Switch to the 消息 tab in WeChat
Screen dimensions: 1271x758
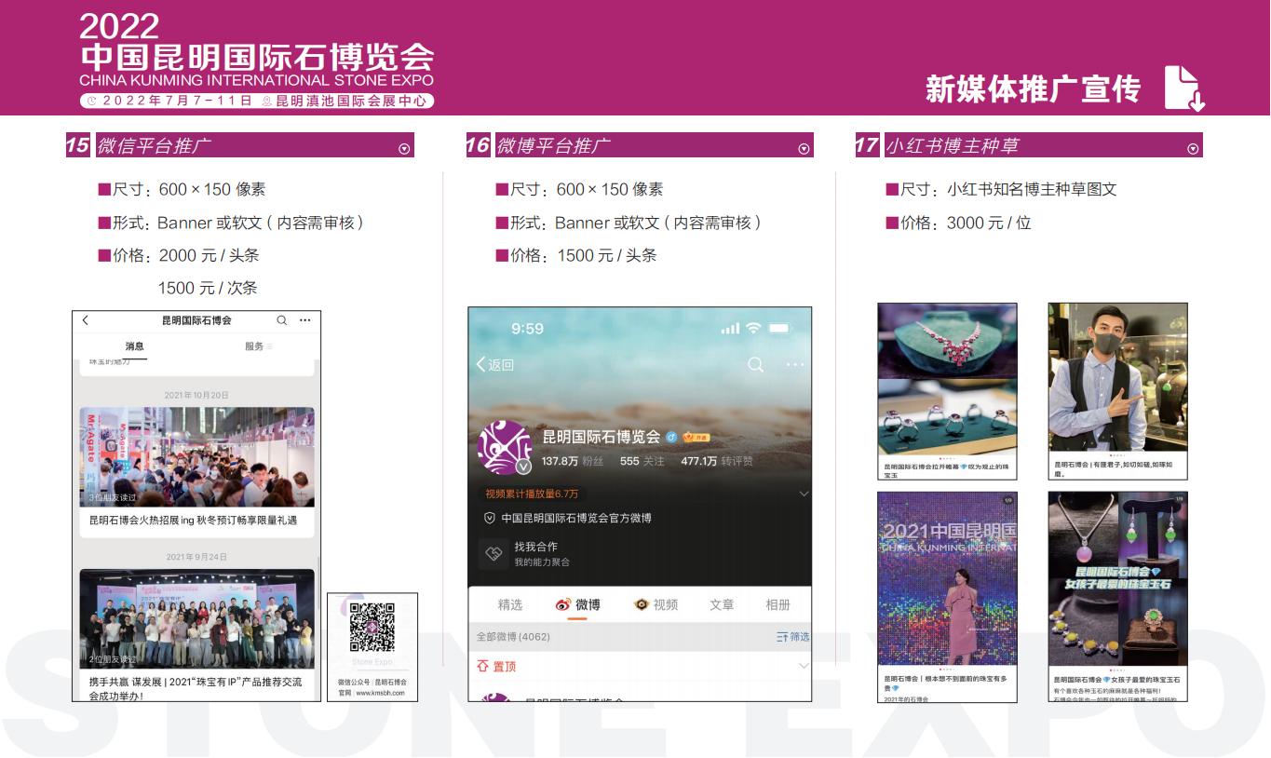(x=135, y=346)
